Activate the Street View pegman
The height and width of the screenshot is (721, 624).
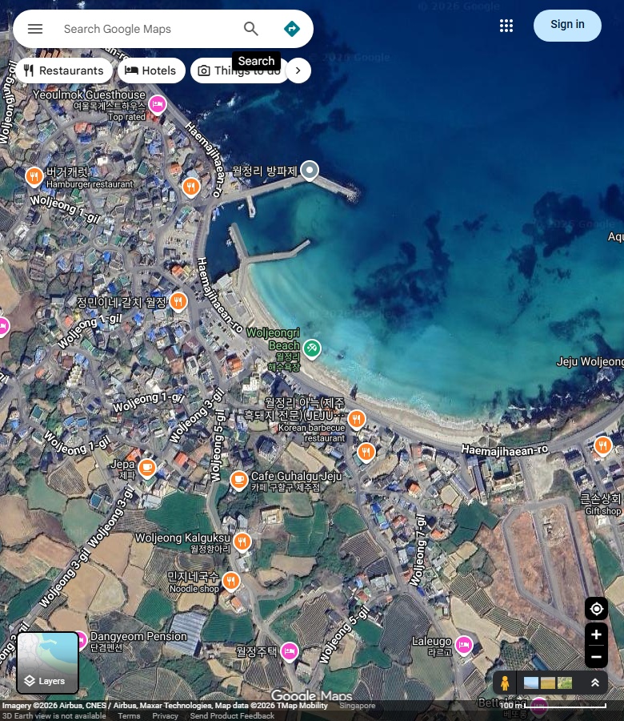pyautogui.click(x=505, y=683)
